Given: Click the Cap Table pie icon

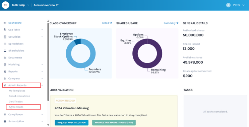Looking at the screenshot, I should pos(5,30).
